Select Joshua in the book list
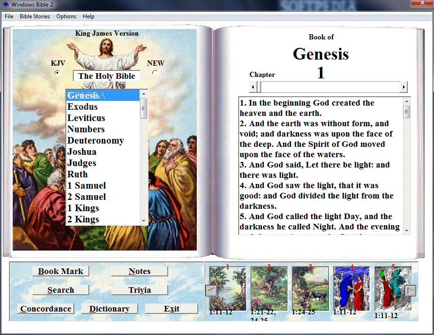This screenshot has width=434, height=335. [103, 152]
